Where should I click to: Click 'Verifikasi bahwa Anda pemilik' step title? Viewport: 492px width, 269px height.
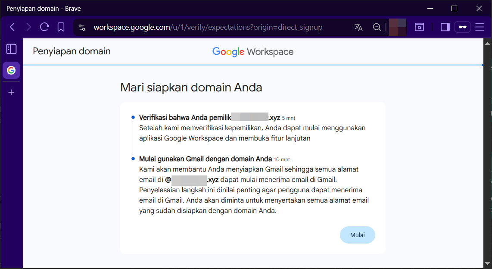185,118
